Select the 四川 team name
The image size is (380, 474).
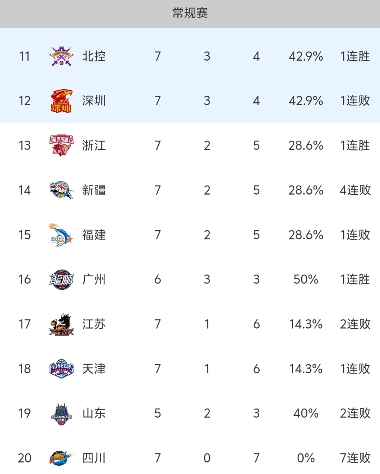coord(94,458)
